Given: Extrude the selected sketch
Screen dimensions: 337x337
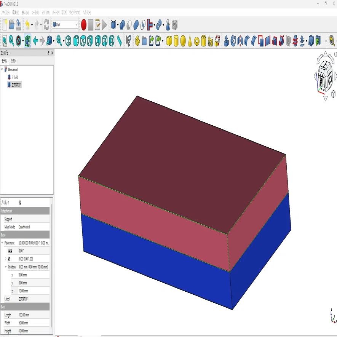Looking at the screenshot, I should (x=226, y=41).
